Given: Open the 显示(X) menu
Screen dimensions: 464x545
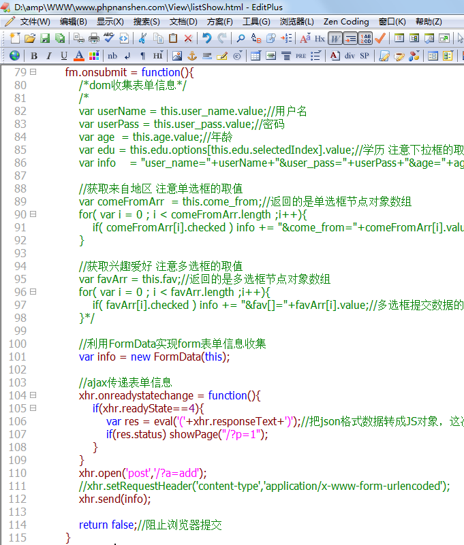Looking at the screenshot, I should (110, 22).
